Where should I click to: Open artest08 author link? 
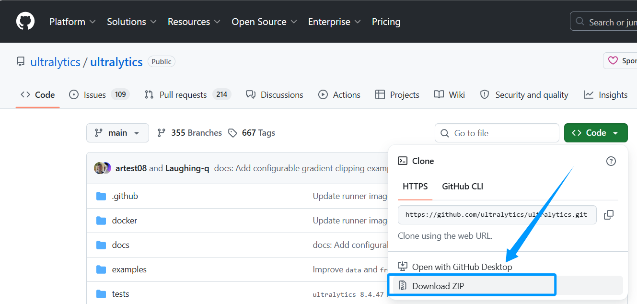131,168
